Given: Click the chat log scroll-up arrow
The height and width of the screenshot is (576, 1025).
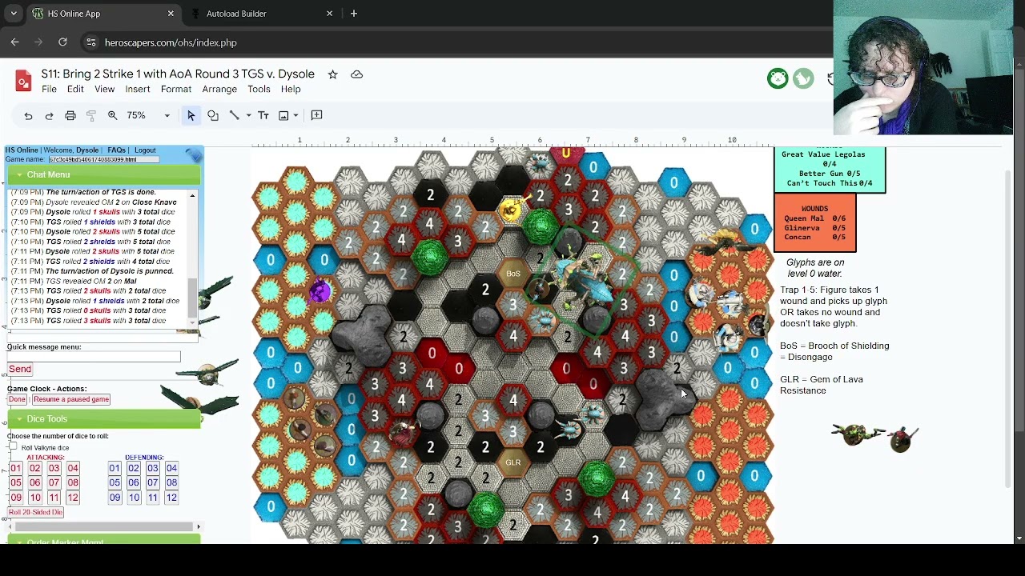Looking at the screenshot, I should tap(192, 195).
